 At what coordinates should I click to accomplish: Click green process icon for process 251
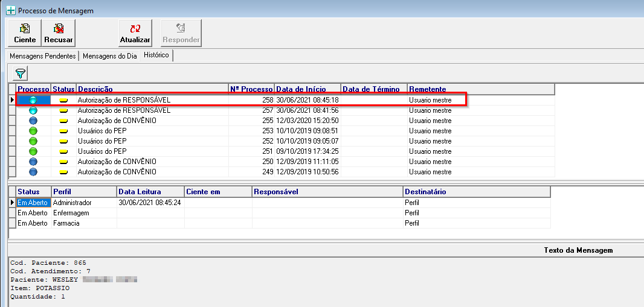33,151
